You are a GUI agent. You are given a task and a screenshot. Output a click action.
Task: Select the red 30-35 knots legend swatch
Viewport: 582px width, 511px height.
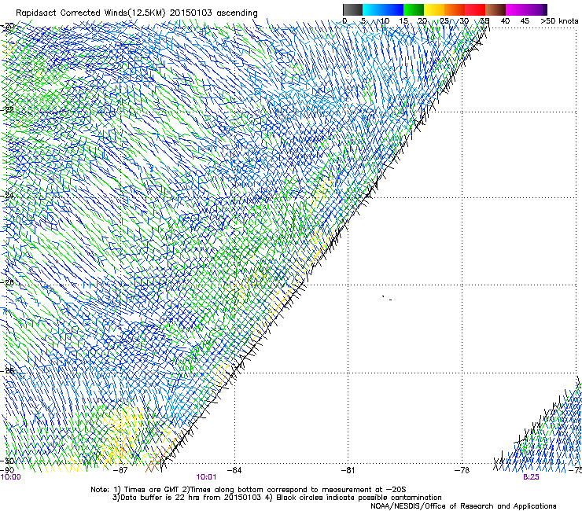(475, 9)
